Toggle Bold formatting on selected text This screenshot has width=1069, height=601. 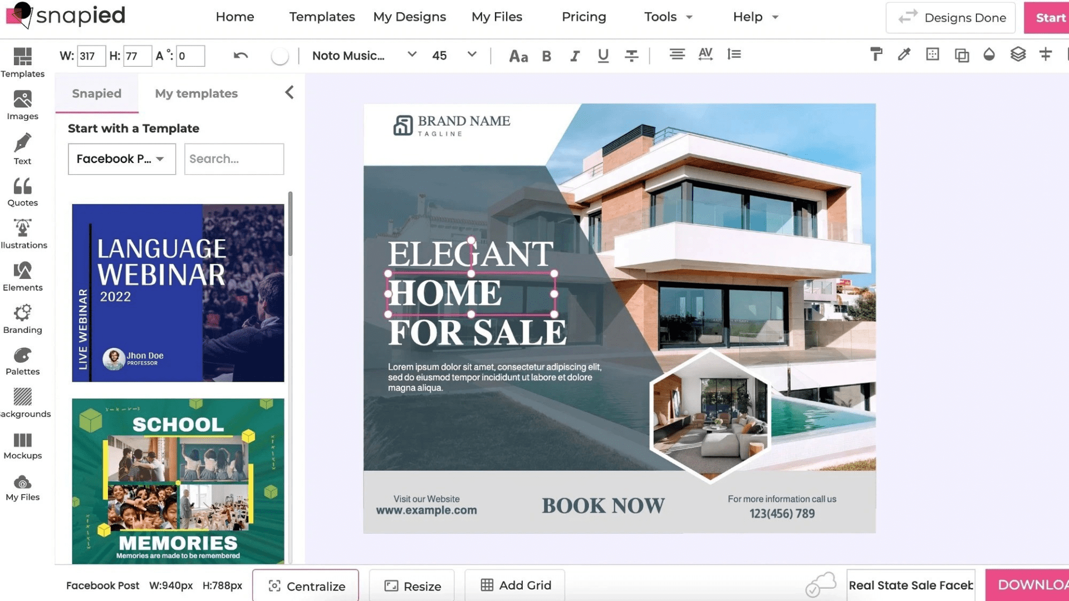[546, 55]
